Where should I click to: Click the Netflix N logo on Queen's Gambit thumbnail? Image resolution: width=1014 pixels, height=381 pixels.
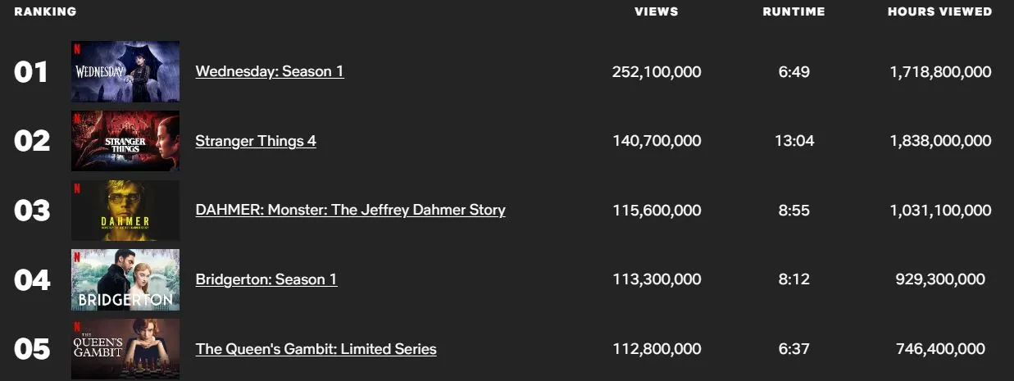[x=77, y=326]
